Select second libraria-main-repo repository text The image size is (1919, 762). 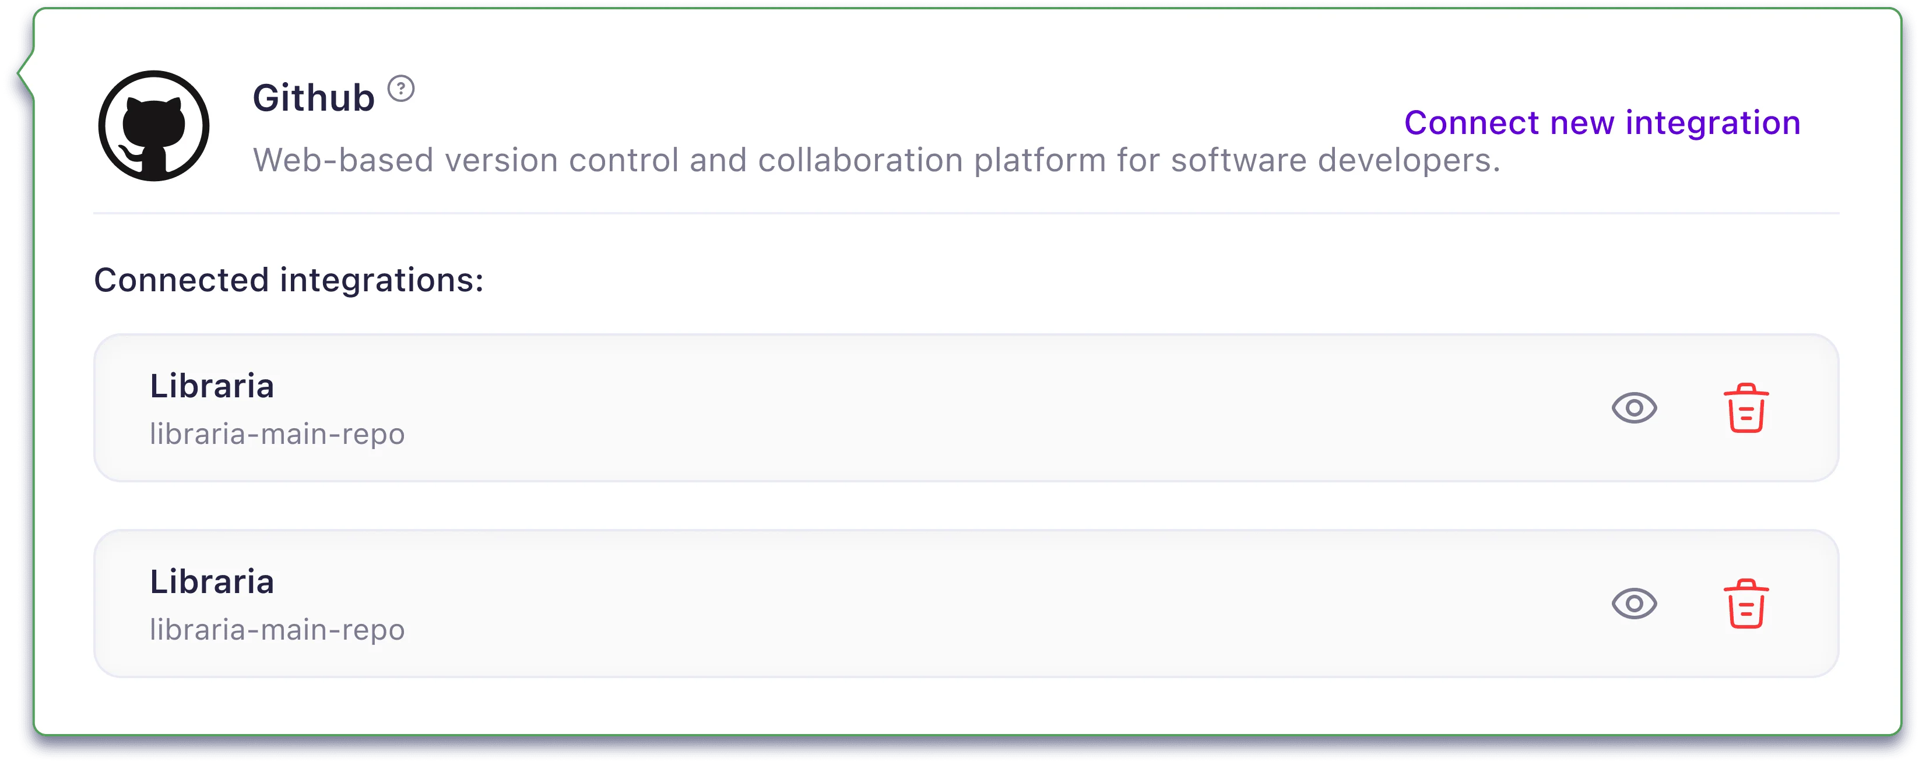277,630
